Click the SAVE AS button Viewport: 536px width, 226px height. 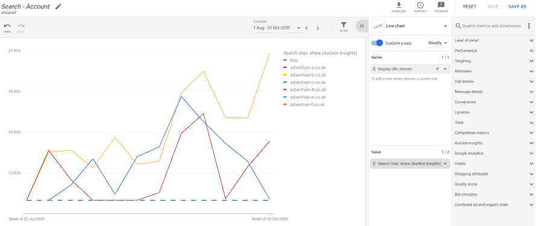517,7
